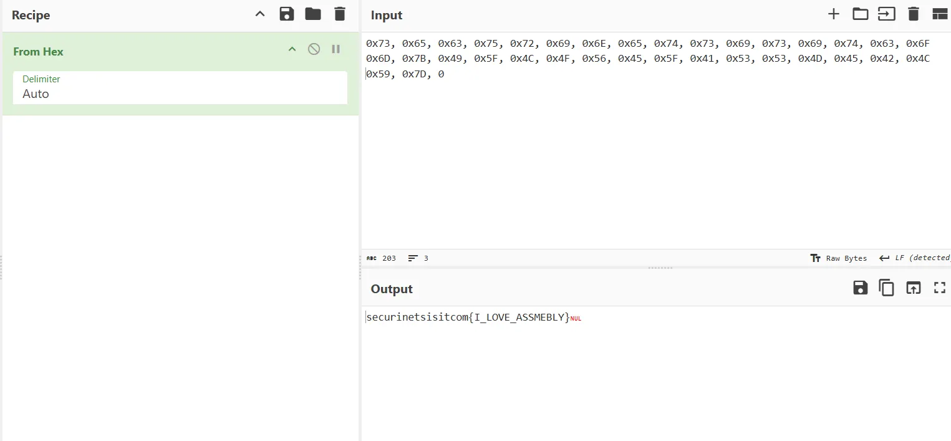Open the Delimiter dropdown set to Auto

pos(180,94)
